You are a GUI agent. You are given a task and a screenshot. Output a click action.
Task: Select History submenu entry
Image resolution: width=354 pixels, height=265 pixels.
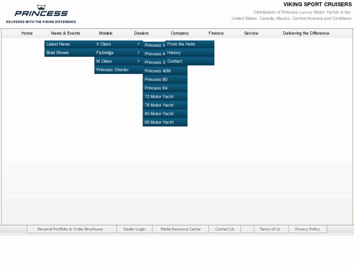[189, 53]
